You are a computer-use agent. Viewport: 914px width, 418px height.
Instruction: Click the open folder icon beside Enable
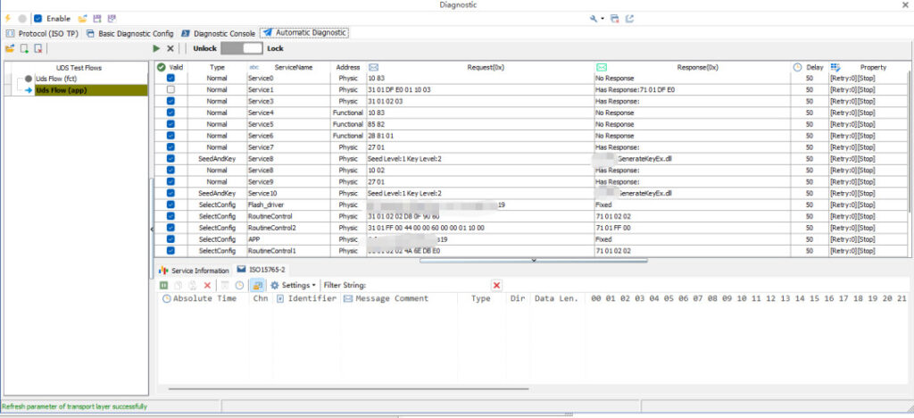[x=82, y=18]
